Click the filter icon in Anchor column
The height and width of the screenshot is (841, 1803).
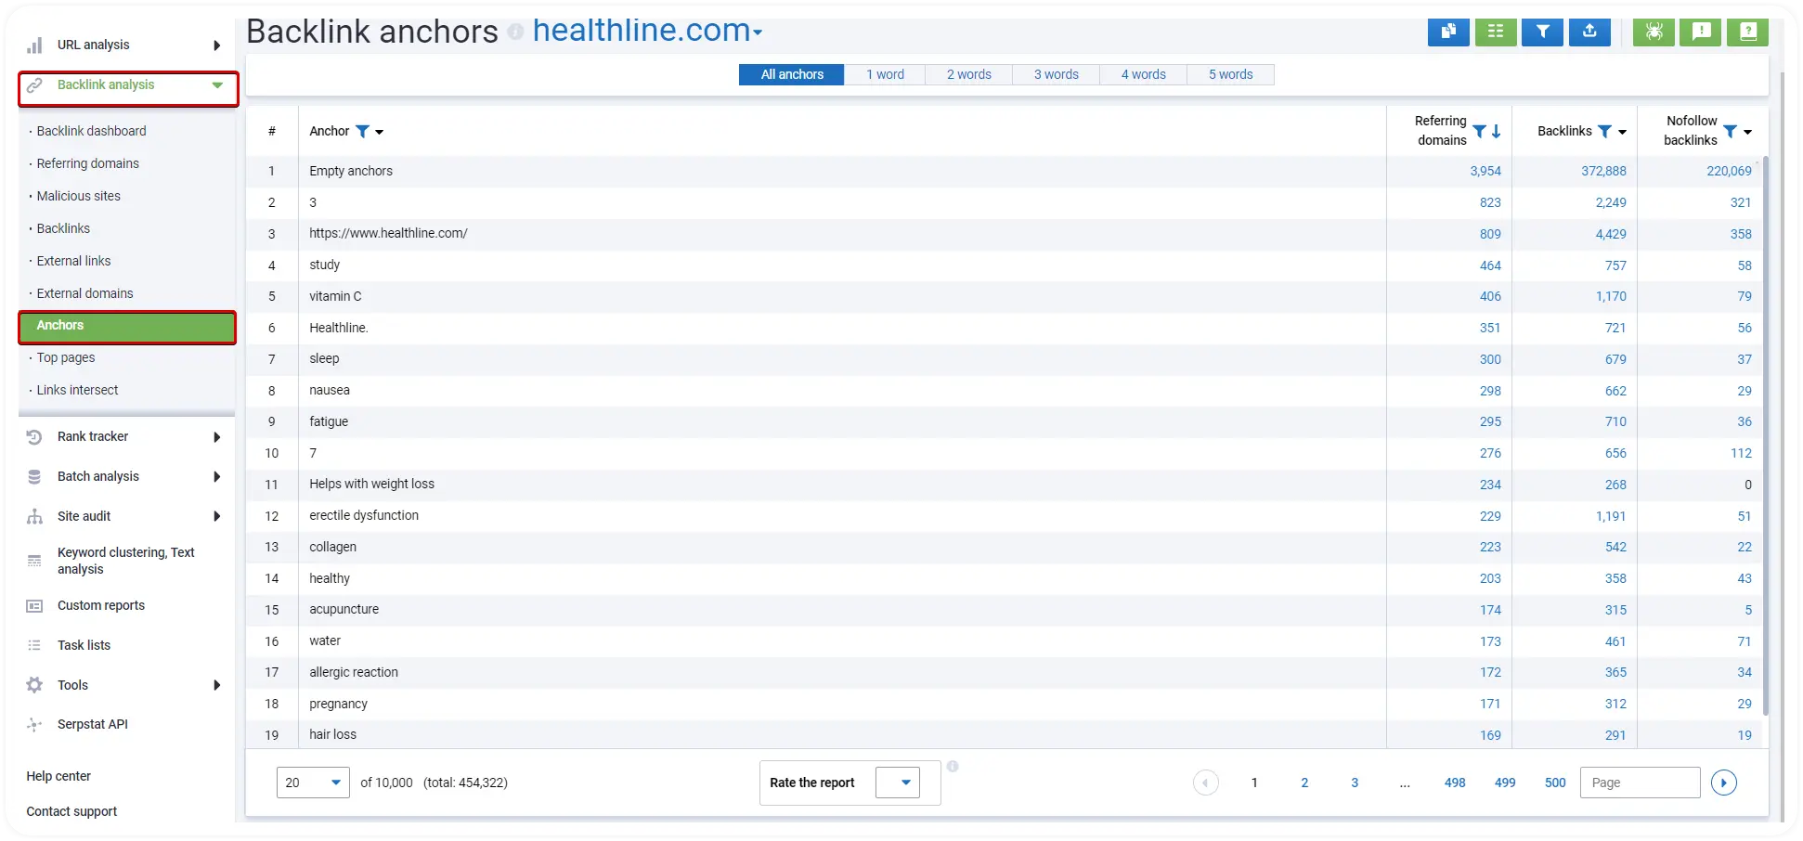tap(363, 132)
